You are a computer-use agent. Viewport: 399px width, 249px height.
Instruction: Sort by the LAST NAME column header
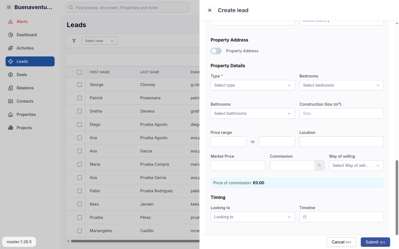(x=150, y=72)
